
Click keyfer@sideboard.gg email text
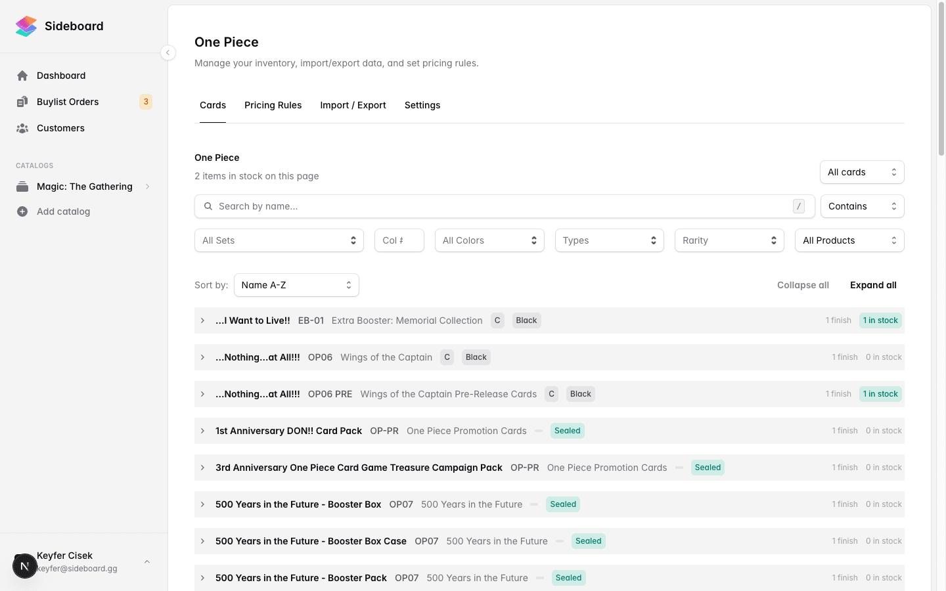click(x=77, y=569)
